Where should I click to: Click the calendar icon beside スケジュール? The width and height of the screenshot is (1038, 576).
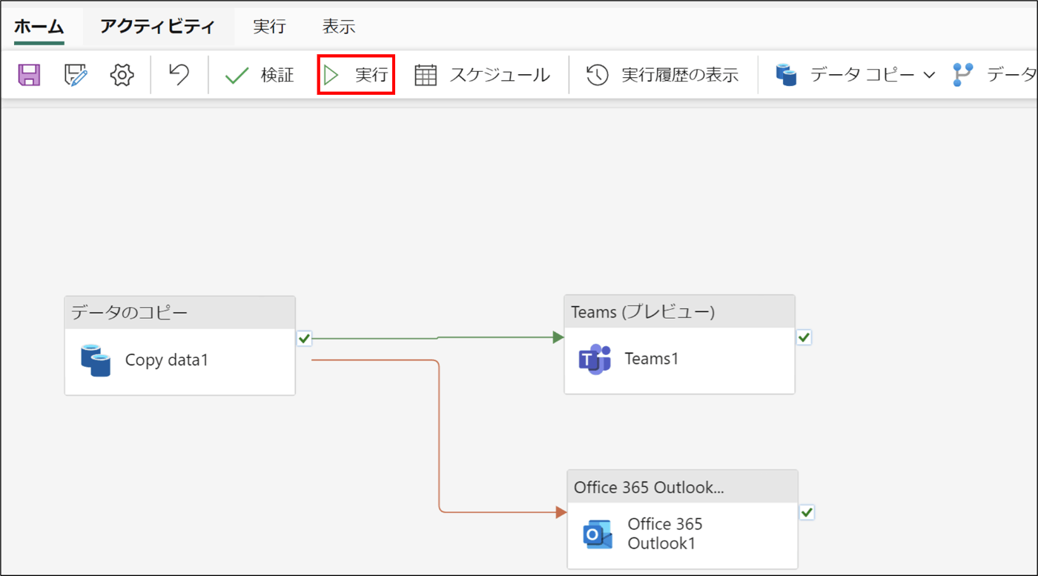pos(426,75)
